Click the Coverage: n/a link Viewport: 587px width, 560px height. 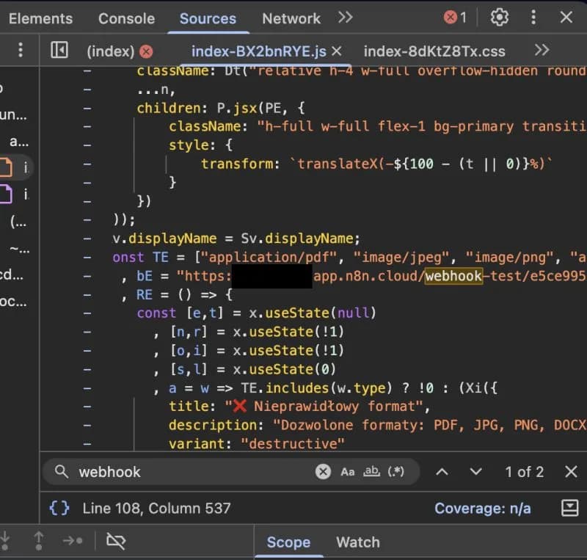click(x=483, y=509)
